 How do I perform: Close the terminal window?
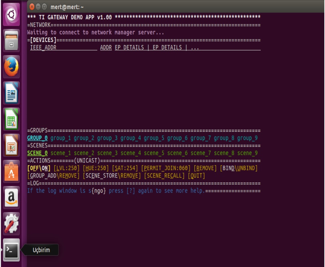click(32, 7)
